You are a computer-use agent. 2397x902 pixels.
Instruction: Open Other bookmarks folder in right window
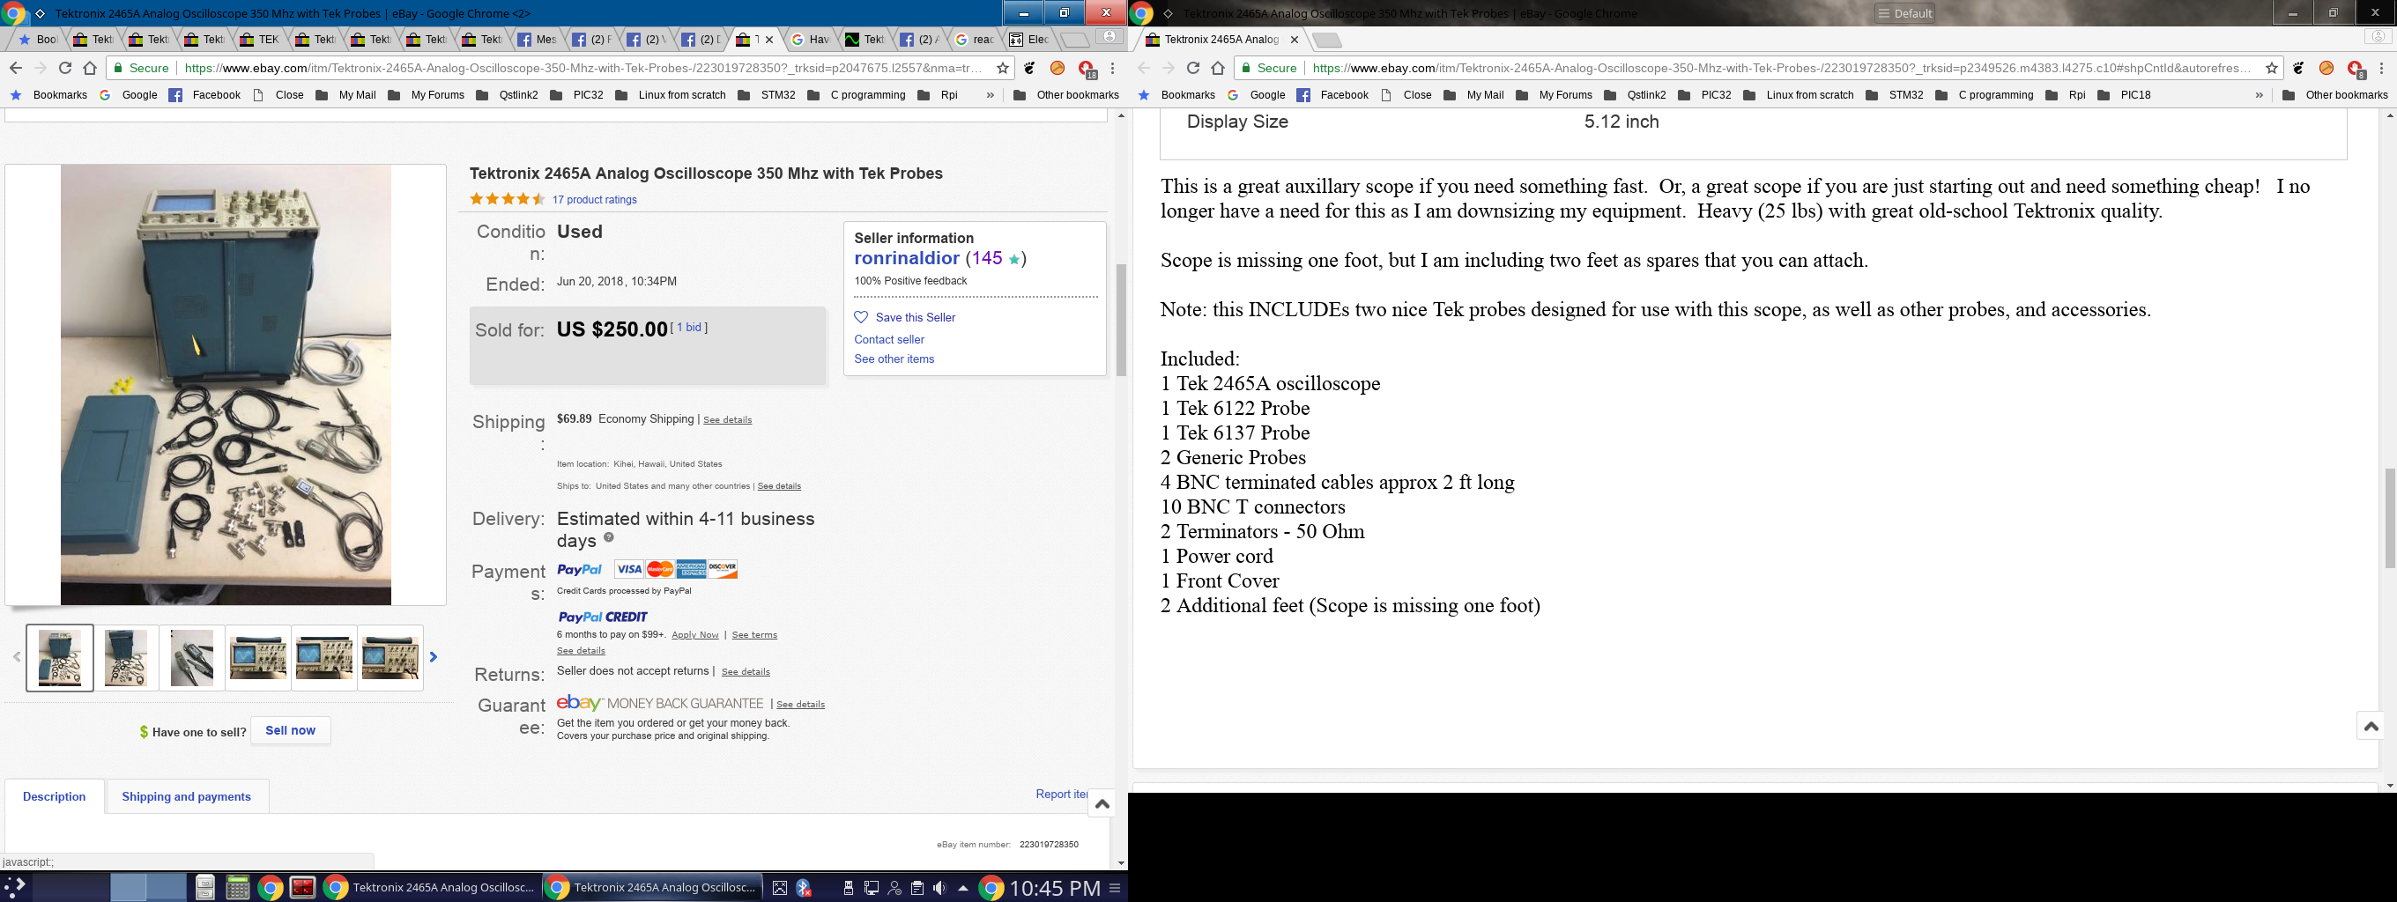tap(2334, 95)
